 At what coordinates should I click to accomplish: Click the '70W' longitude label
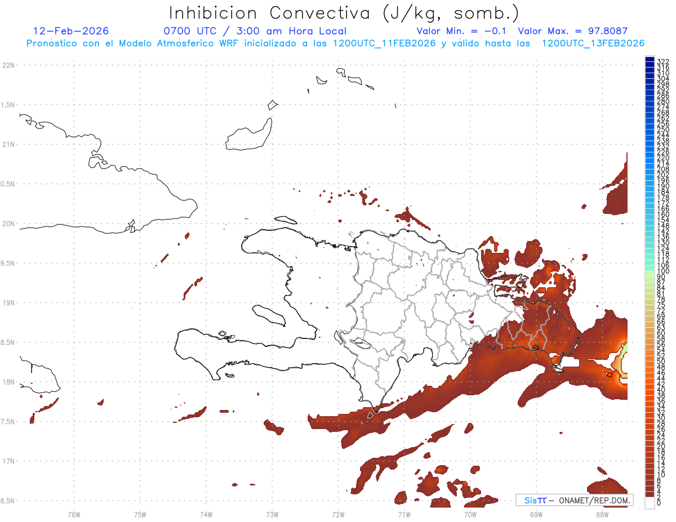coord(470,514)
